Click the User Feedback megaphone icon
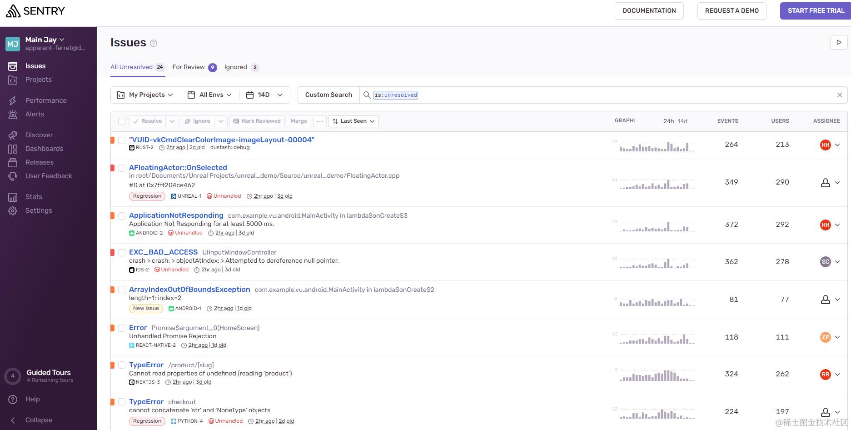 pyautogui.click(x=13, y=176)
